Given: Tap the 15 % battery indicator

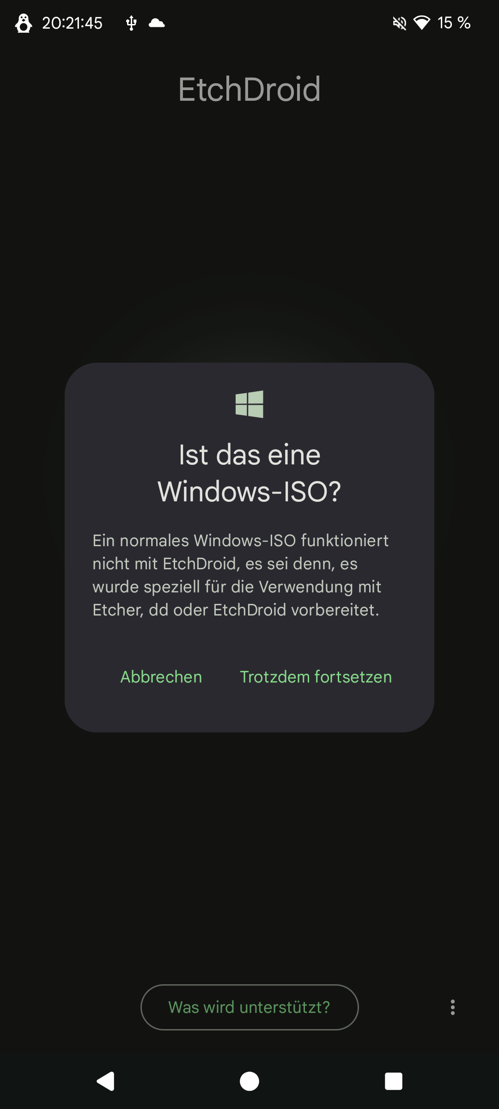Looking at the screenshot, I should point(454,23).
